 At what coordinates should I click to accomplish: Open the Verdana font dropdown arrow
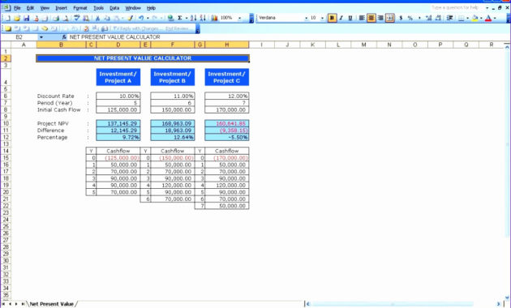pos(306,18)
